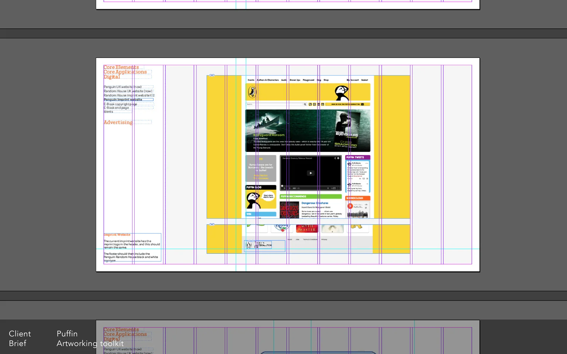The height and width of the screenshot is (354, 567).
Task: Open the Grown Ups navigation dropdown
Action: (295, 80)
